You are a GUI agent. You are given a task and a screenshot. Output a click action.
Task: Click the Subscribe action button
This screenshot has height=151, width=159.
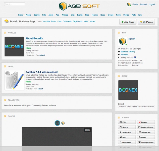[x=127, y=132]
